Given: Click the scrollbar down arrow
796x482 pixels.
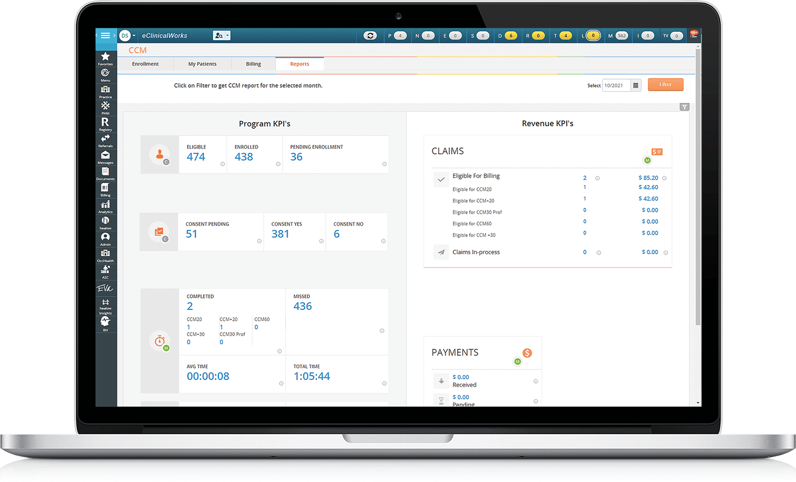Looking at the screenshot, I should click(698, 403).
